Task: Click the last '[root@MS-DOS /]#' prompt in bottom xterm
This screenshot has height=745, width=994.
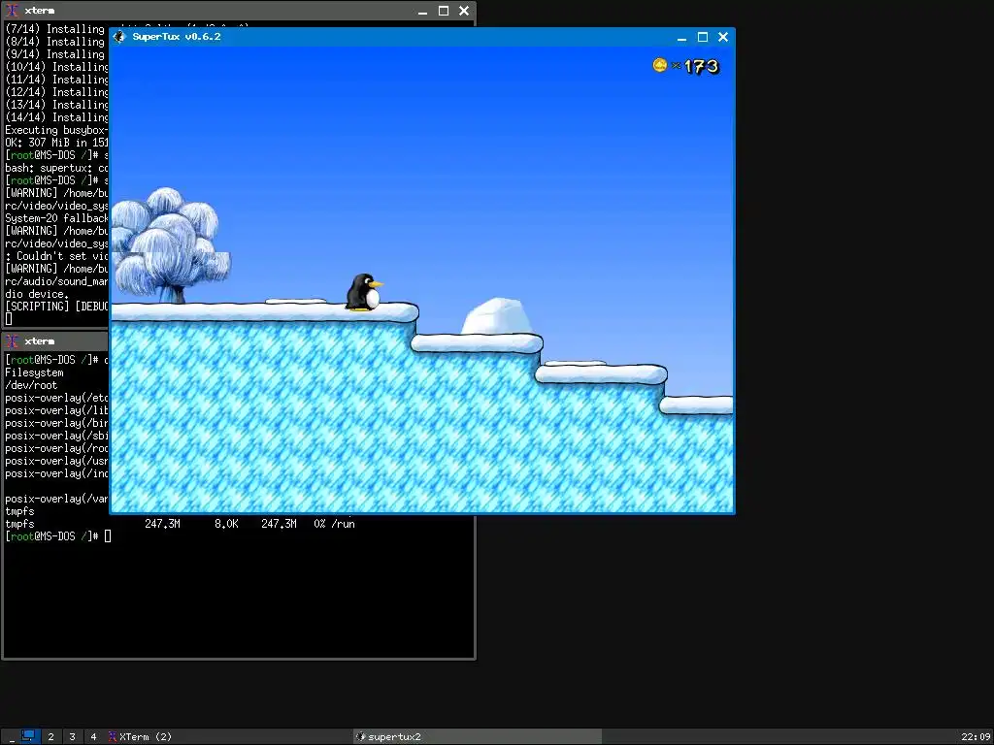Action: [51, 536]
